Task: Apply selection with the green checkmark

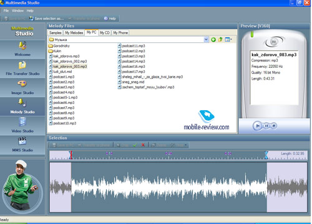Action: (x=135, y=145)
